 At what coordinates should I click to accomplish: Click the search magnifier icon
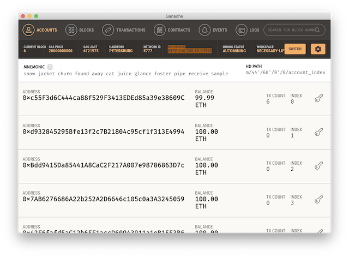click(317, 30)
